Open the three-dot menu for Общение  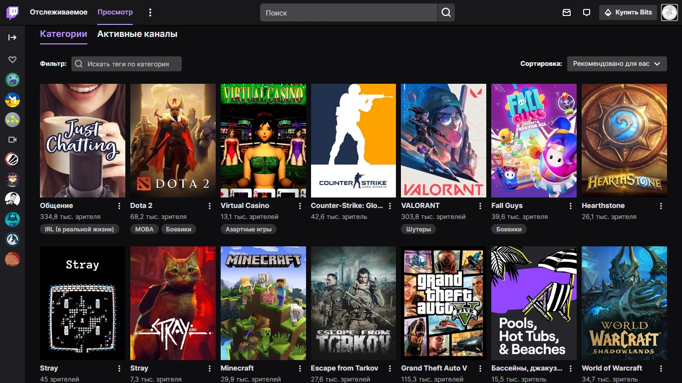click(119, 206)
